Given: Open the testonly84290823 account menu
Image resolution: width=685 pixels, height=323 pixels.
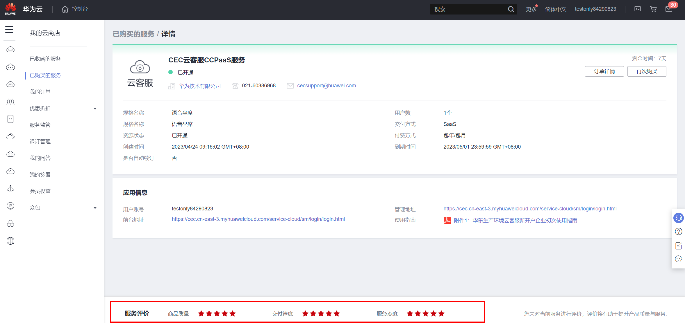Looking at the screenshot, I should (x=595, y=9).
